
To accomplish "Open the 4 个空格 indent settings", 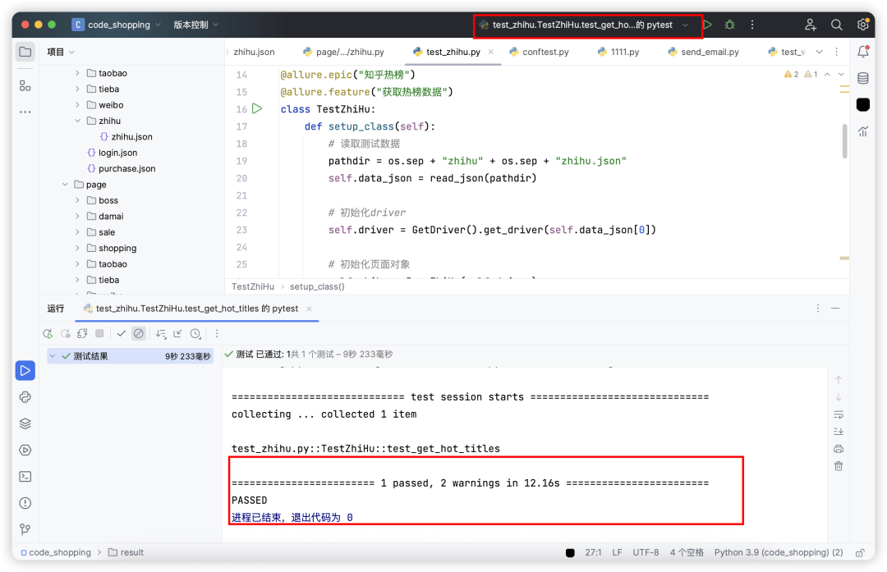I will click(x=687, y=553).
